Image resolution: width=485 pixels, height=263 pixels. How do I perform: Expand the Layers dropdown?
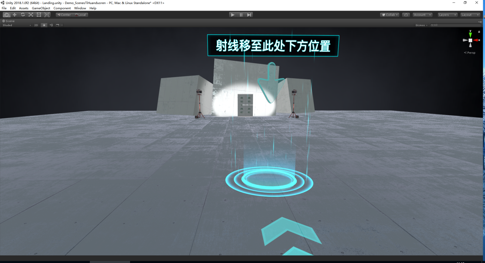447,15
